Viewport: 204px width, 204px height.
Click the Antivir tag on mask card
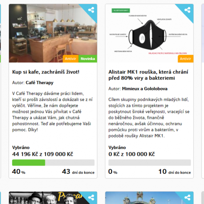click(186, 59)
